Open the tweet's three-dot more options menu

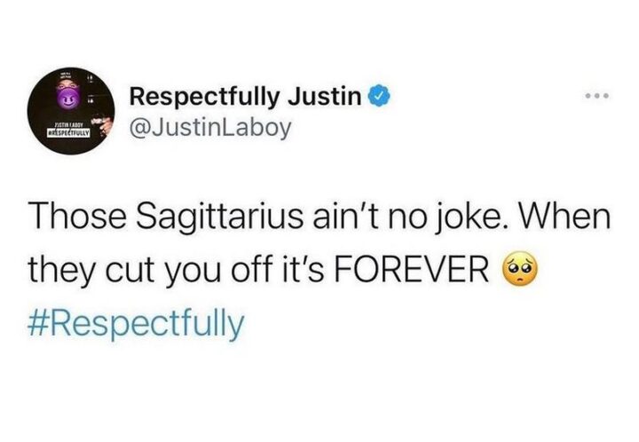pyautogui.click(x=596, y=96)
